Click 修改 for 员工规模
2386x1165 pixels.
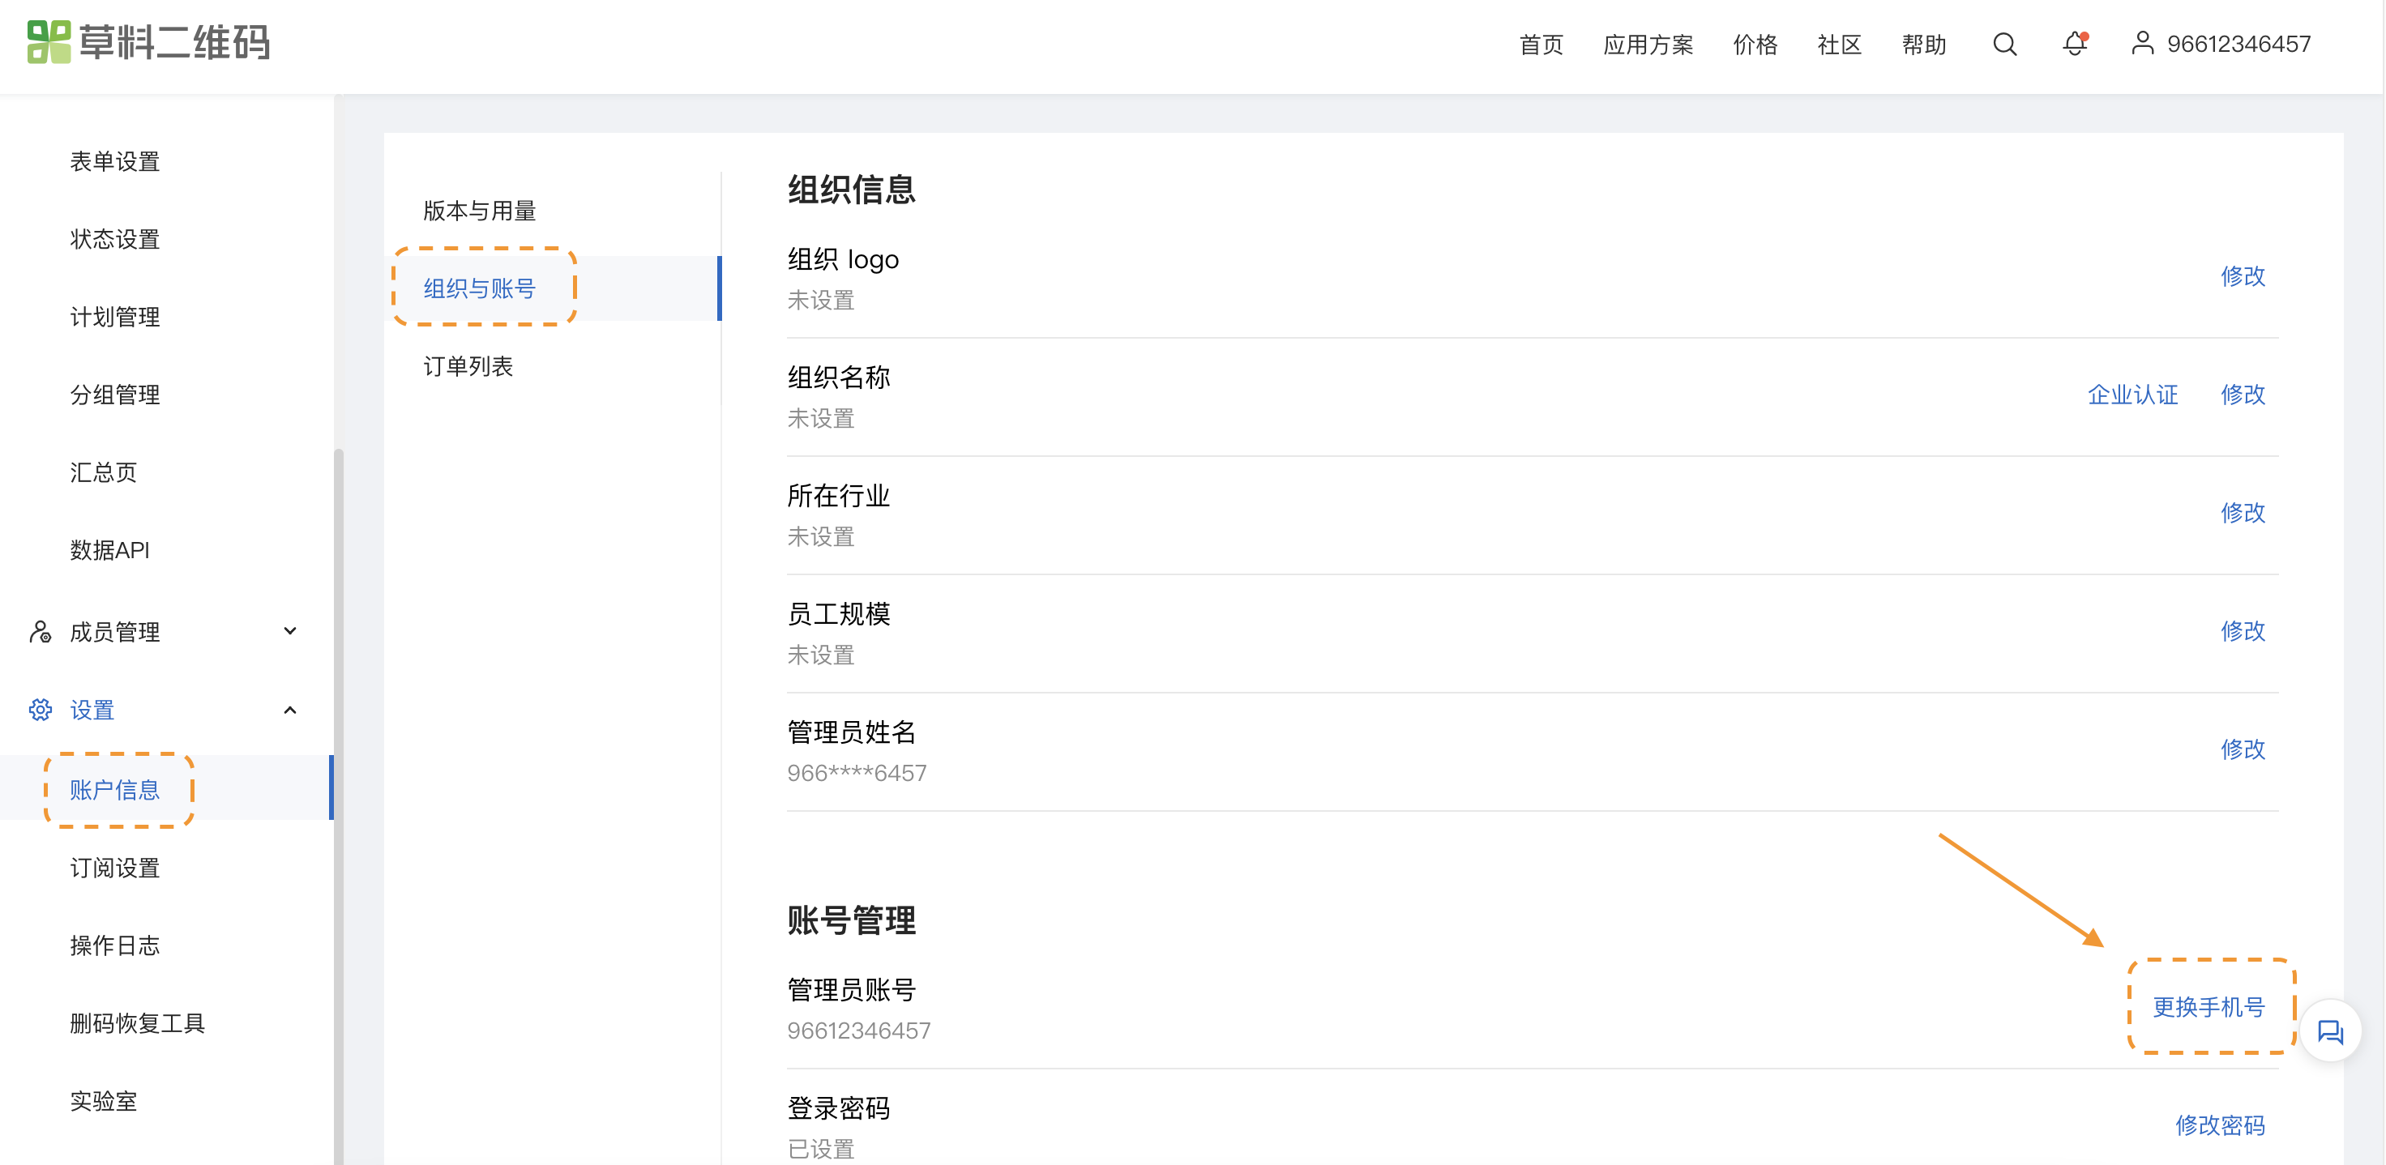click(x=2243, y=632)
